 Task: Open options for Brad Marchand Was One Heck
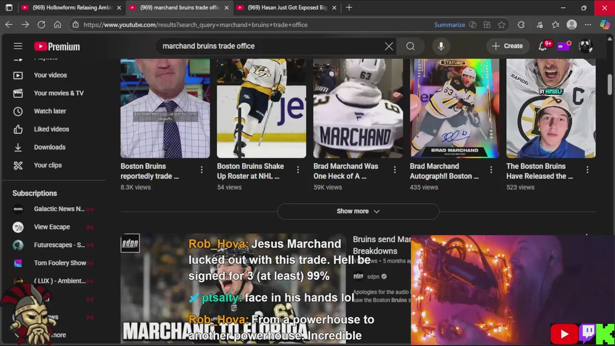click(394, 170)
